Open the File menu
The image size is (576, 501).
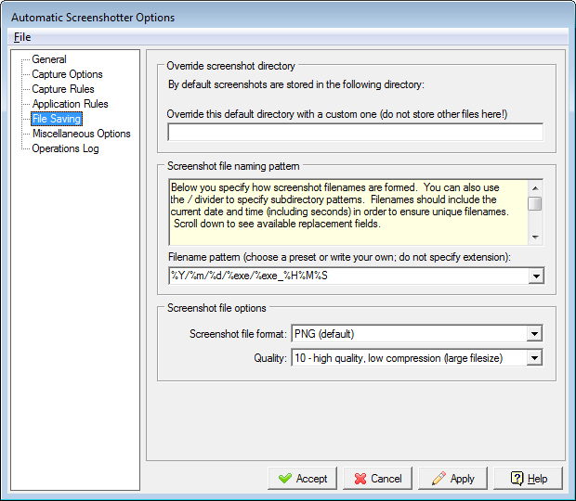[x=21, y=37]
